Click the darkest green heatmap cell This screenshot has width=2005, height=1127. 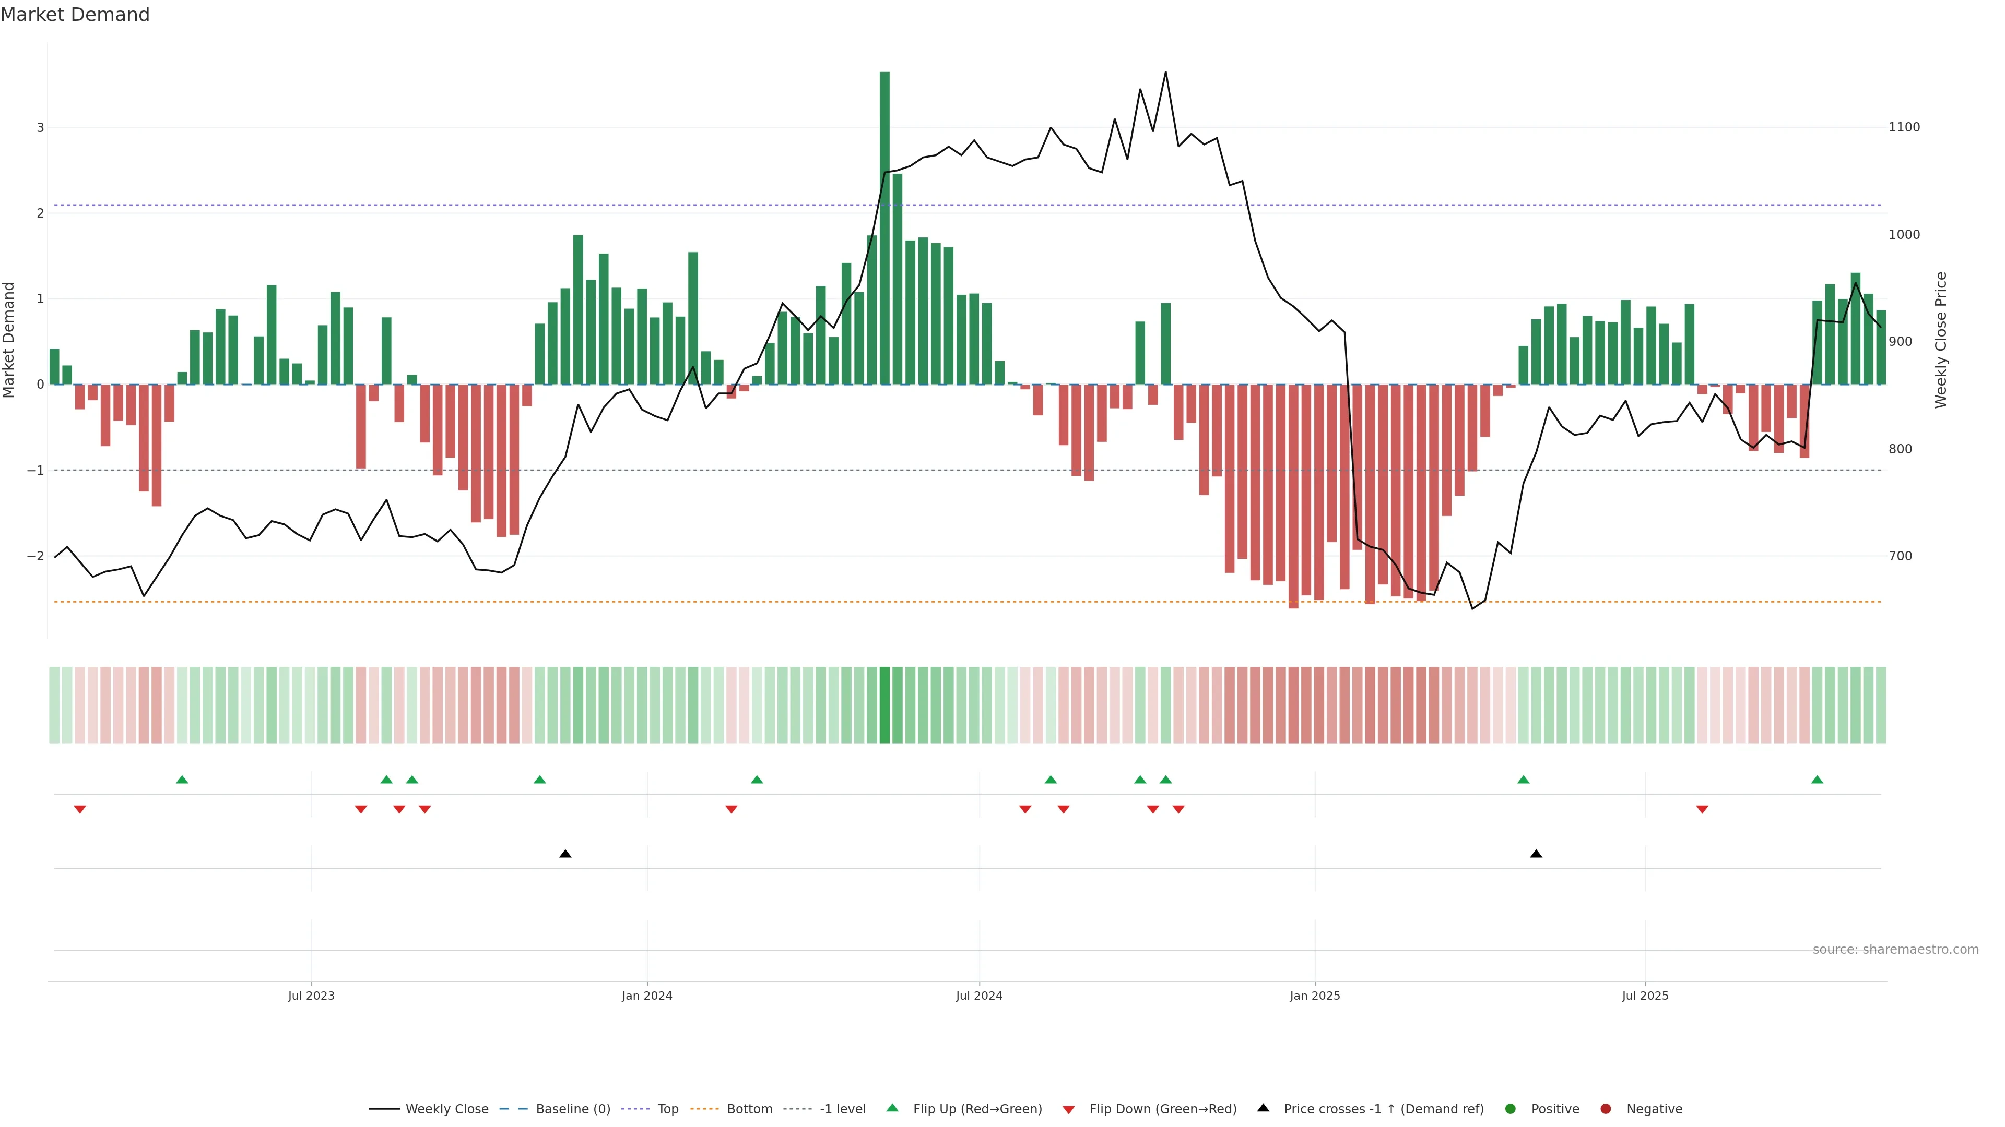click(884, 705)
